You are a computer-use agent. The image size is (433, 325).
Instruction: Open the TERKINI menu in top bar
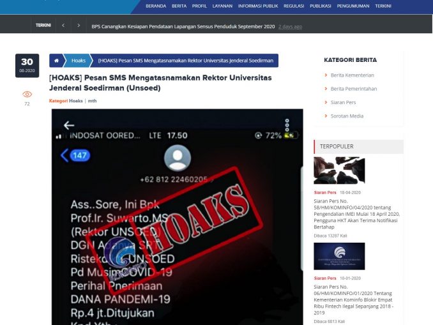383,6
